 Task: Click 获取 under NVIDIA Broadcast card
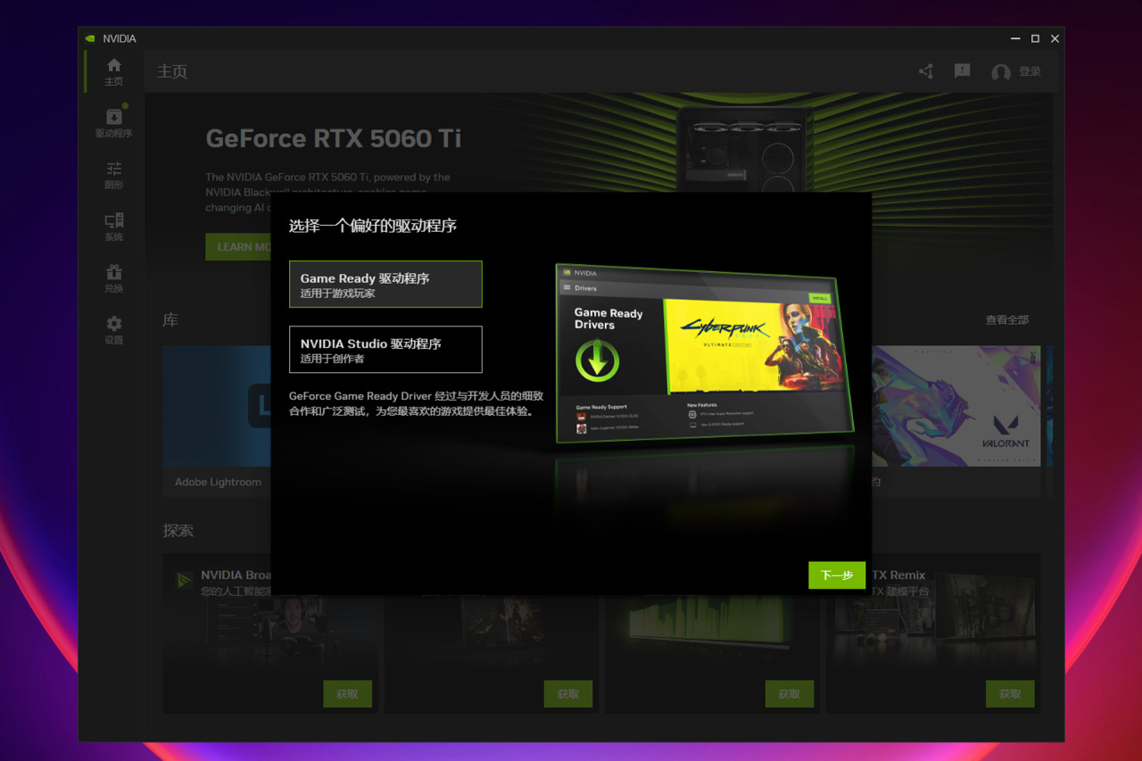tap(347, 694)
